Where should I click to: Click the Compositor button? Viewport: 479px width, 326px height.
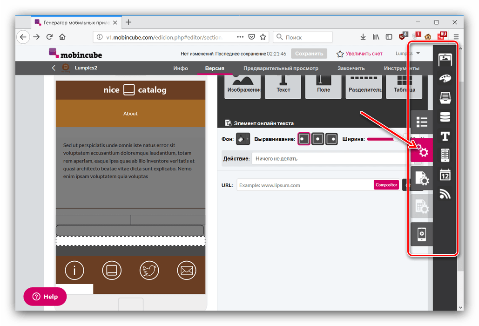(386, 185)
